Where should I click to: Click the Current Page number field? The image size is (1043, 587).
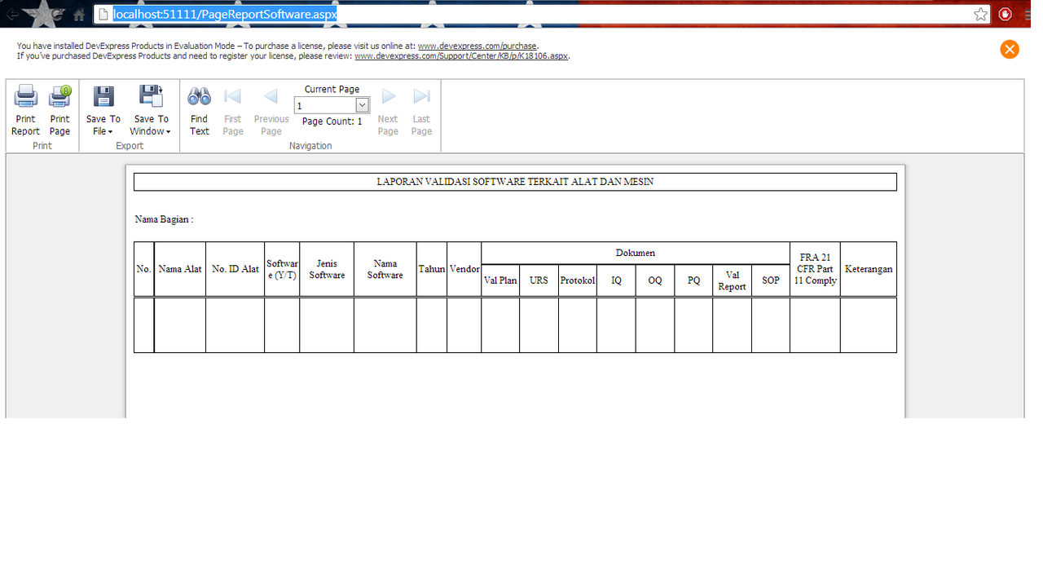[324, 106]
